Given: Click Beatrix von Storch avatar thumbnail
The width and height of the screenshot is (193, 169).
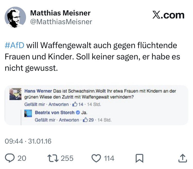Looking at the screenshot, I should pos(28,113).
